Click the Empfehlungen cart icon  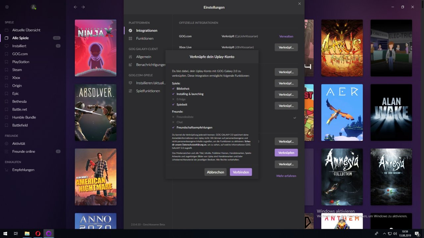point(6,170)
